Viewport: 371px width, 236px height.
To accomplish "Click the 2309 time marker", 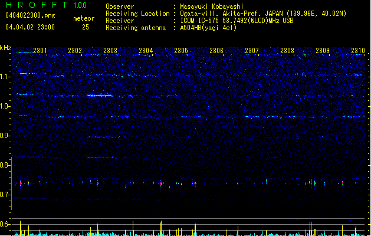I will coord(323,51).
